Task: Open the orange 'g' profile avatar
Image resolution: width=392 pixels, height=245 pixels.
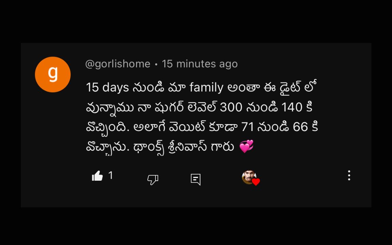Action: coord(53,75)
